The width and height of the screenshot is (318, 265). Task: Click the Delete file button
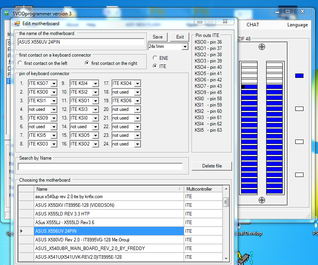[x=212, y=166]
